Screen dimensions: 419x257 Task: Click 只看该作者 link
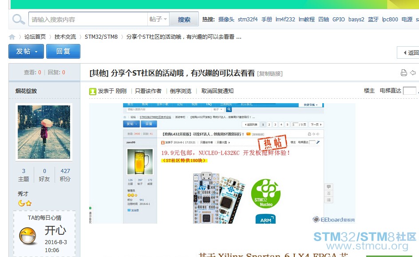click(148, 91)
